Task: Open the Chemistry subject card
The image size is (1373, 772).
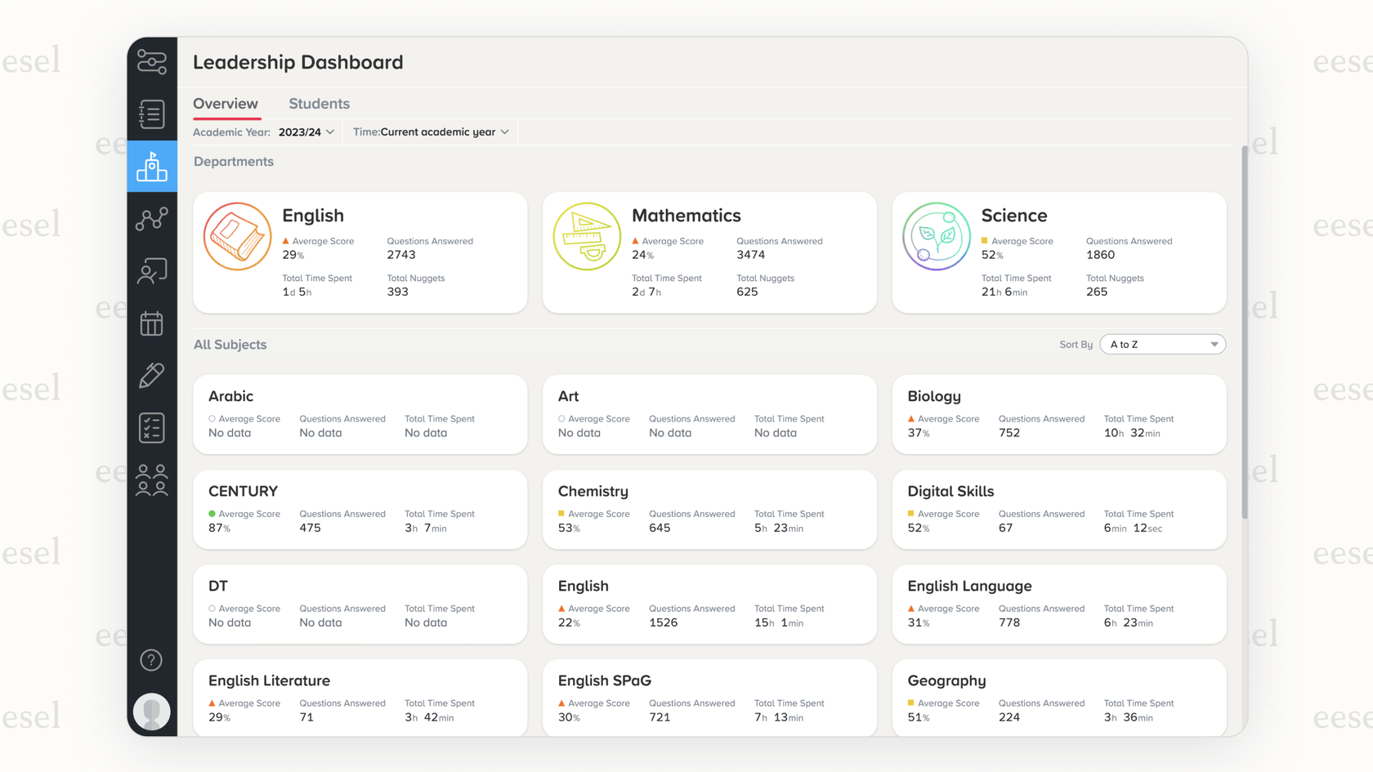Action: point(709,509)
